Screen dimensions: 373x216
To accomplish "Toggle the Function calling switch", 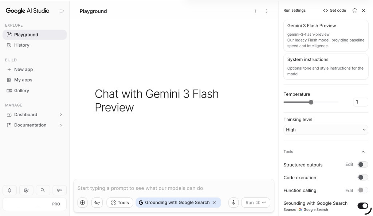I will [x=362, y=190].
